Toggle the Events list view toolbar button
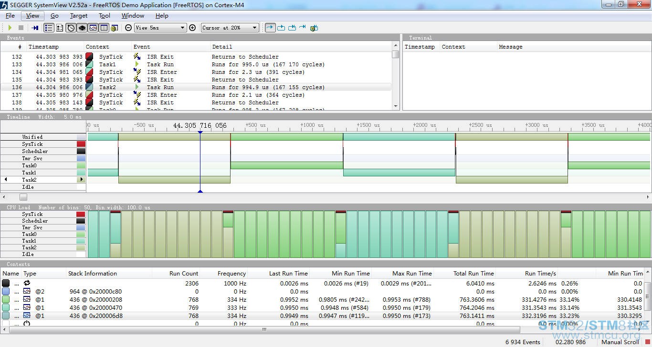652x347 pixels. tap(49, 28)
